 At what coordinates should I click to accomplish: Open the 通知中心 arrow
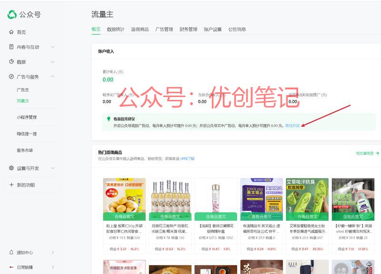53,253
